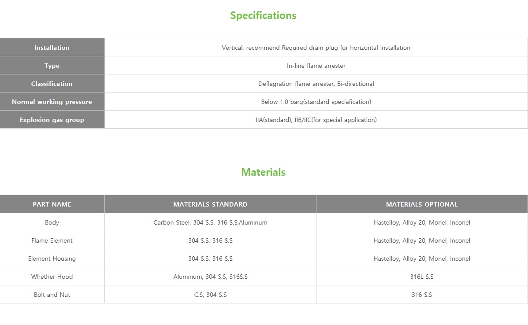This screenshot has height=325, width=528.
Task: Select the Element Housing row name
Action: pos(52,259)
